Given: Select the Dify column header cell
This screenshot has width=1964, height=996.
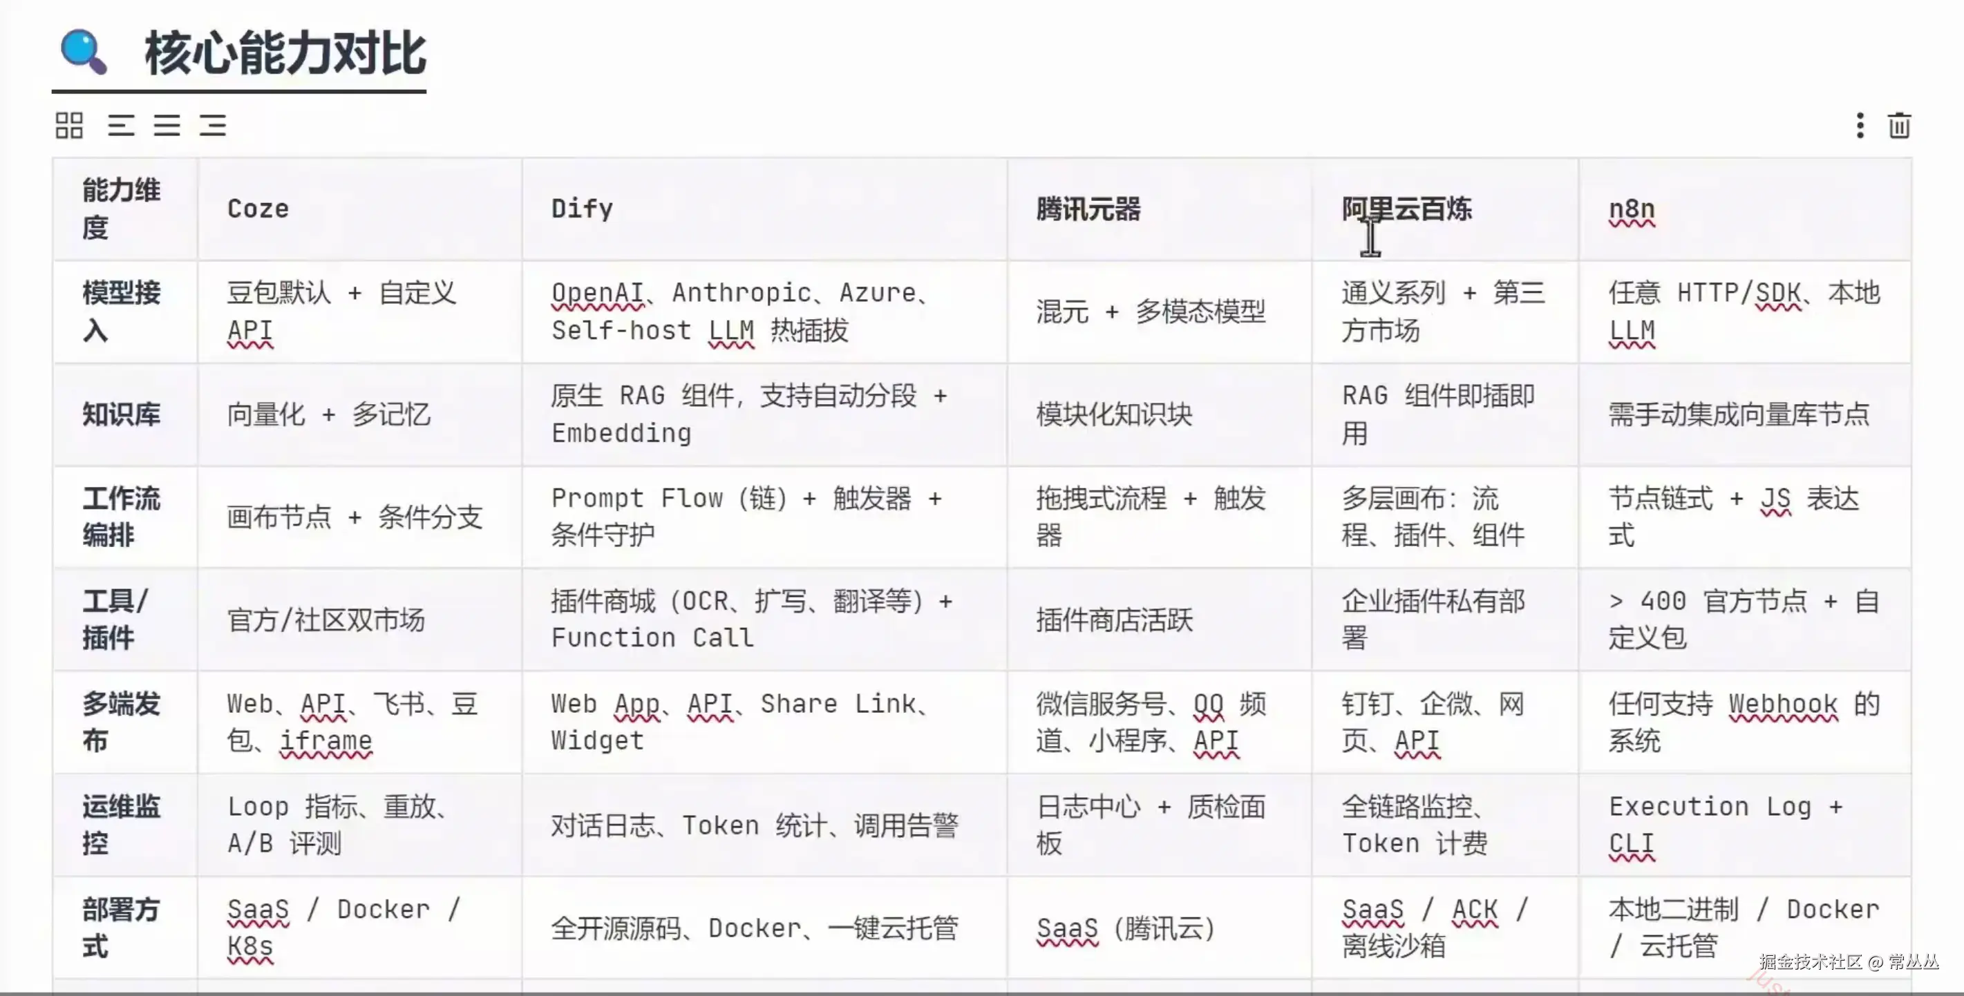Looking at the screenshot, I should (765, 209).
